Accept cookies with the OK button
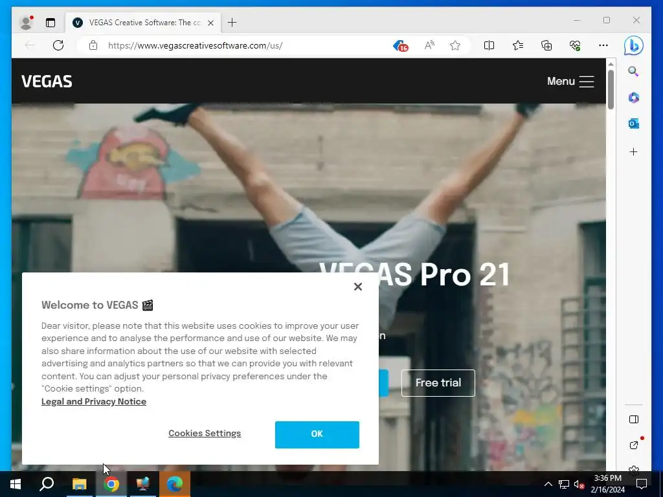The height and width of the screenshot is (497, 663). coord(317,434)
